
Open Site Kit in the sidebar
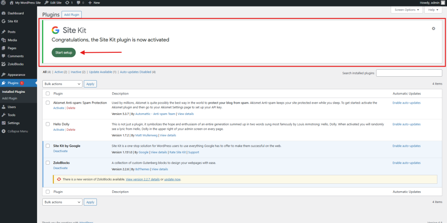13,21
